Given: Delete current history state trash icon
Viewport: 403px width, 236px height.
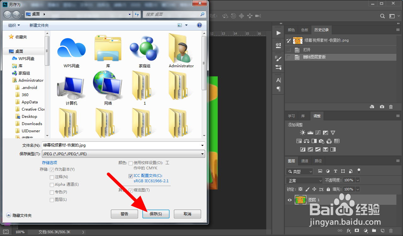Looking at the screenshot, I should click(391, 107).
